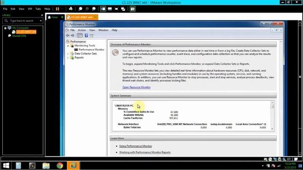Open Performance Monitor Help menu
Image resolution: width=303 pixels, height=170 pixels.
(115, 30)
